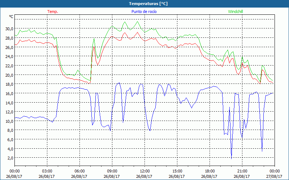Click the 12,0 y-axis value
This screenshot has height=180, width=289.
pos(10,112)
